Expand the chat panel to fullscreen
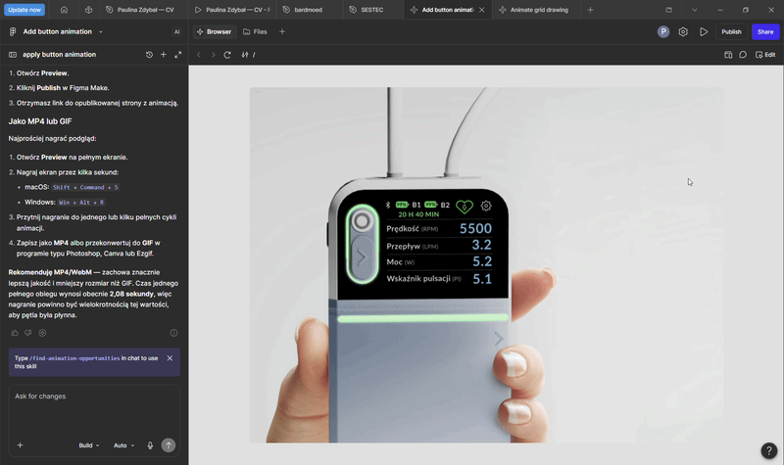This screenshot has height=465, width=784. (177, 55)
